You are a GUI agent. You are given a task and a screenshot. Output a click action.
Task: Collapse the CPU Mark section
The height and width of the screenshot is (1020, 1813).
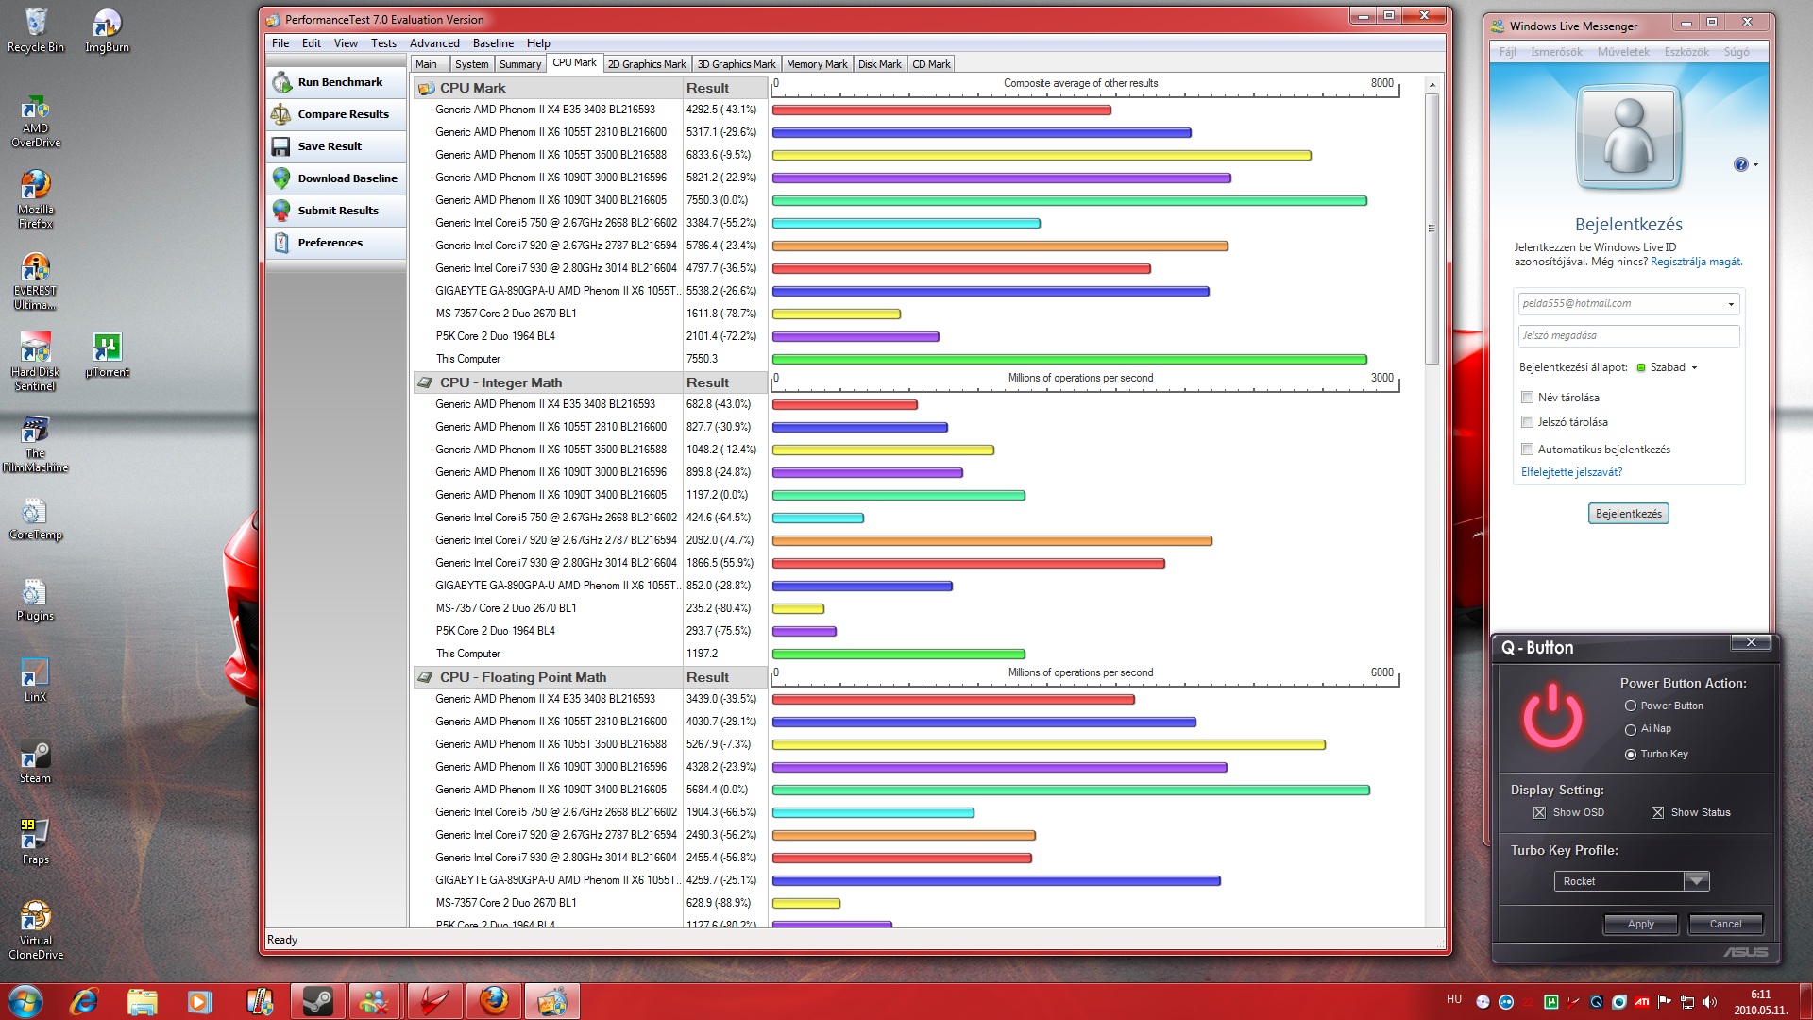click(426, 88)
